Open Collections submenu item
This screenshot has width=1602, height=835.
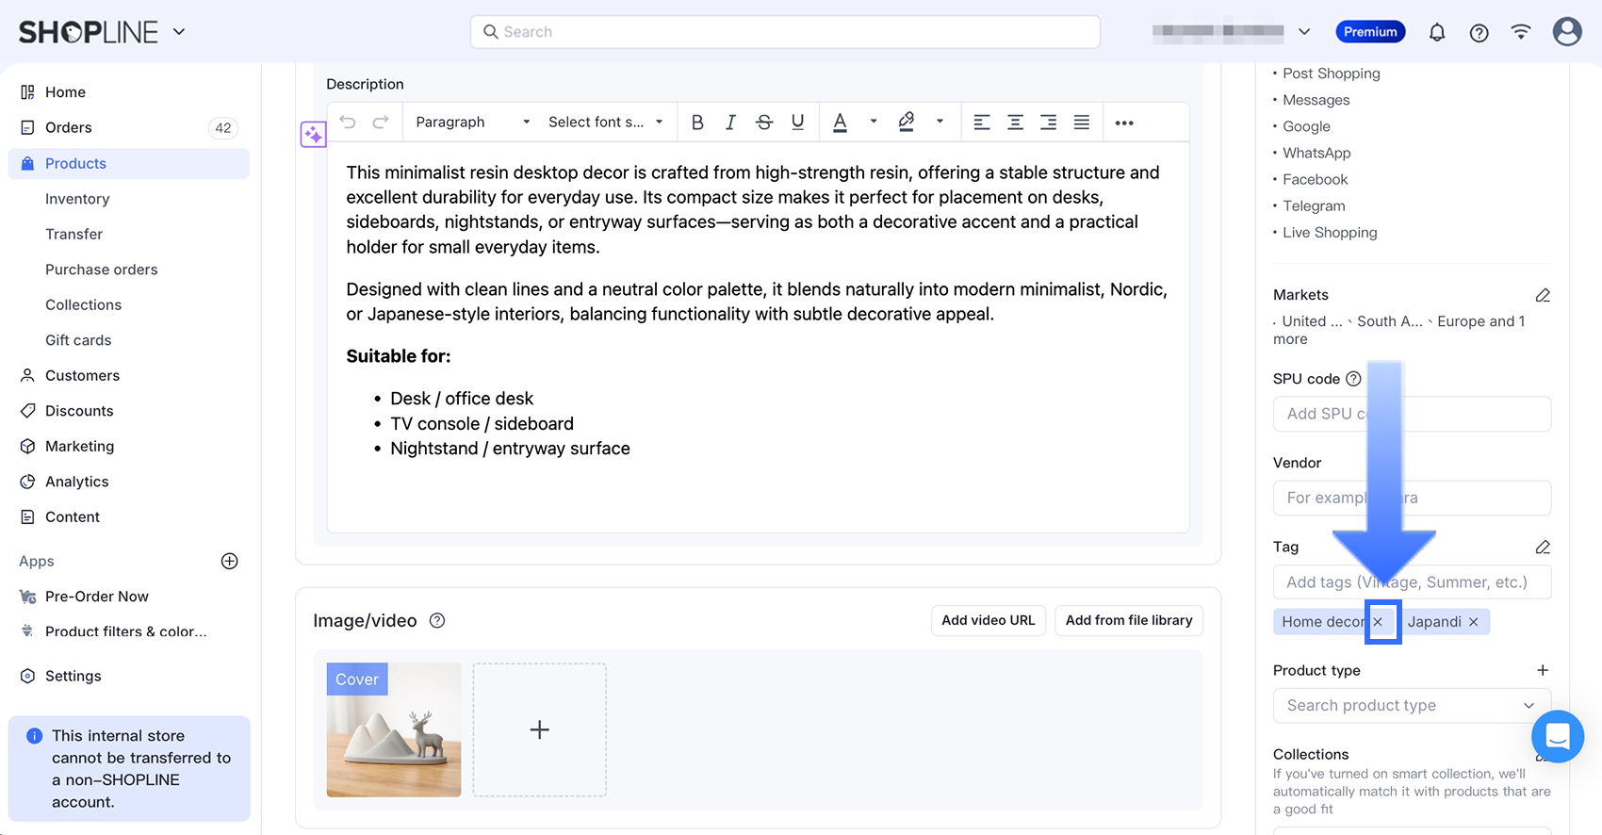[x=83, y=304]
